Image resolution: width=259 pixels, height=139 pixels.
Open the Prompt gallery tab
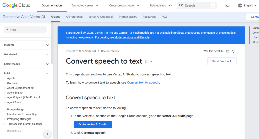(128, 17)
